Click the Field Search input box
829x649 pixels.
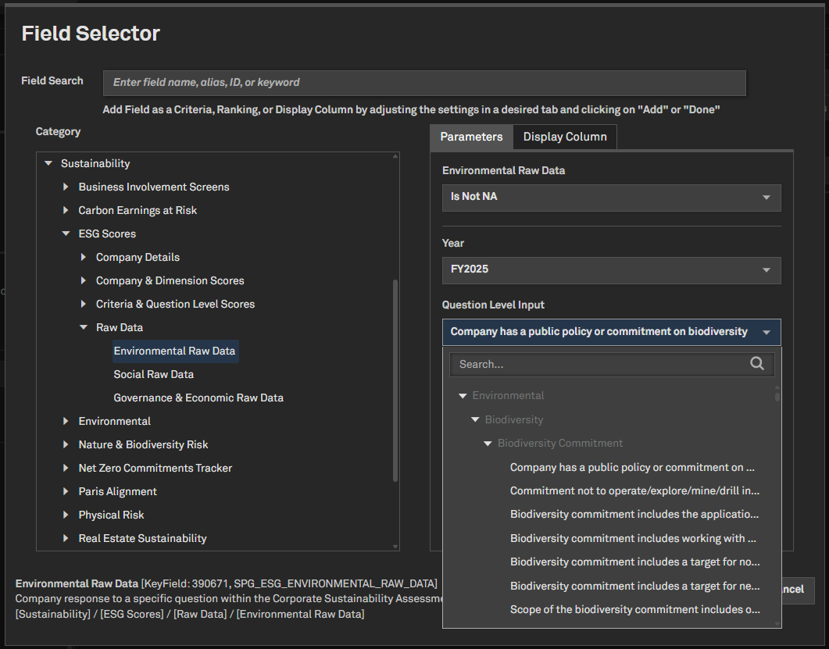423,83
